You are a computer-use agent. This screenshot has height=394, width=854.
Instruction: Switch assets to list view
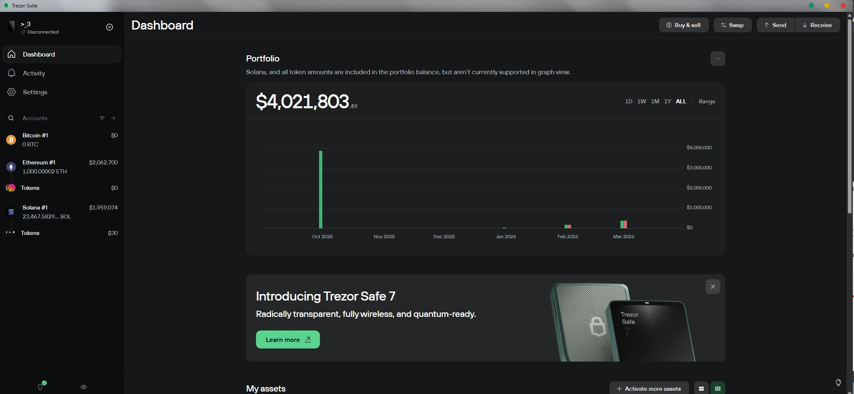pyautogui.click(x=701, y=389)
